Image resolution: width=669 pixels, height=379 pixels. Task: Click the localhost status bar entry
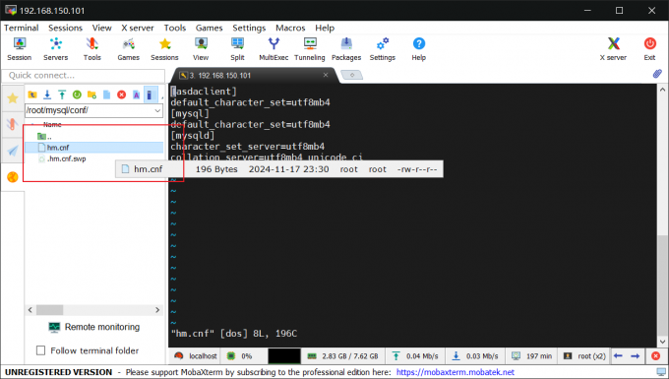(197, 356)
